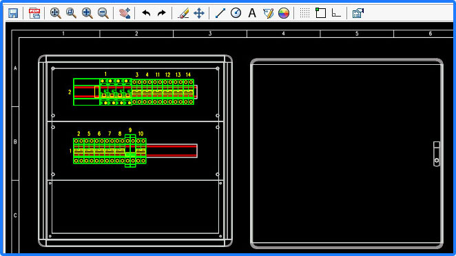Toggle the dotted grid display
Viewport: 456px width, 256px height.
pyautogui.click(x=304, y=13)
